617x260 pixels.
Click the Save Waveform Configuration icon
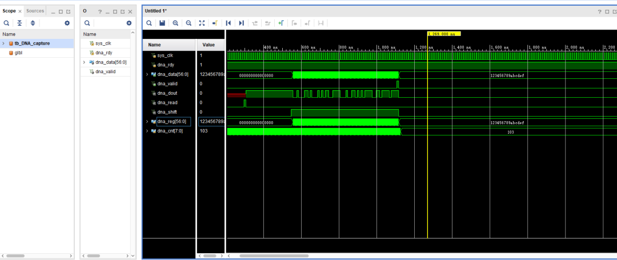click(162, 23)
